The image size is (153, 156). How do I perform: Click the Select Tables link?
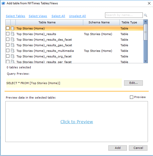pos(15,16)
